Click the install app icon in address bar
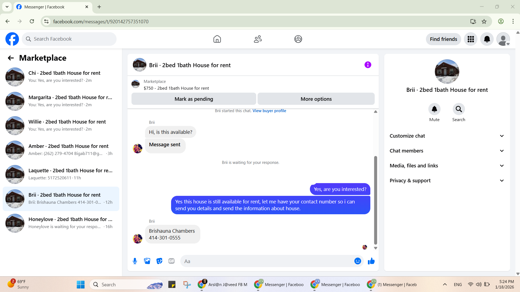Viewport: 520px width, 292px height. coord(473,21)
